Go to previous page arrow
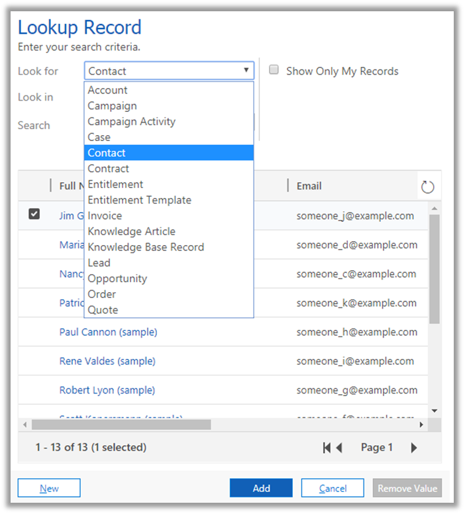 tap(339, 448)
